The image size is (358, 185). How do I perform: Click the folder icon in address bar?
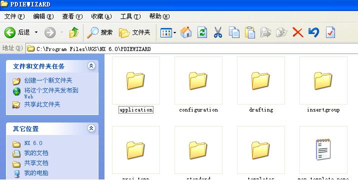pos(31,48)
